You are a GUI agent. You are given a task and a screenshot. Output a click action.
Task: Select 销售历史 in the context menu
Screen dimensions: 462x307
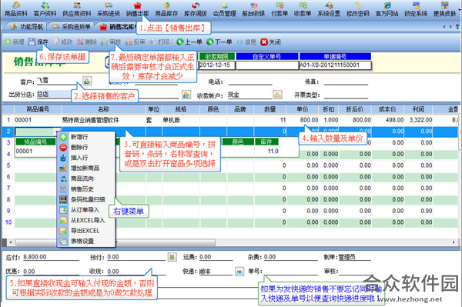click(x=82, y=189)
